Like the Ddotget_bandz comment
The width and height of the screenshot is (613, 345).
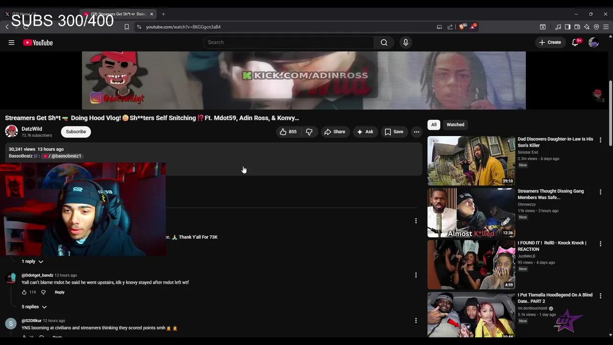pyautogui.click(x=24, y=292)
